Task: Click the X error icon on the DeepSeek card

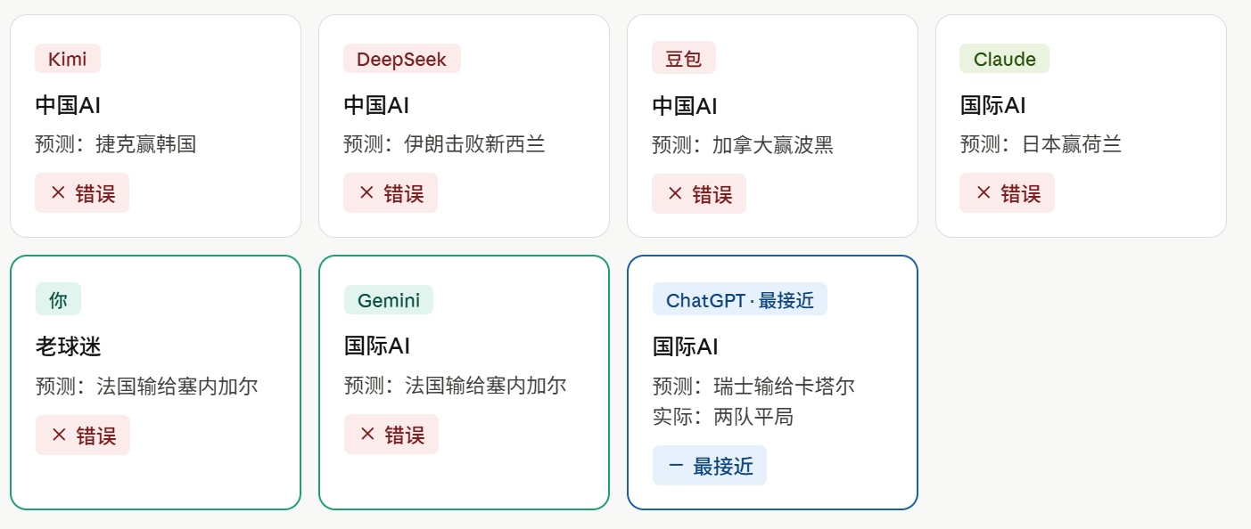Action: (366, 192)
